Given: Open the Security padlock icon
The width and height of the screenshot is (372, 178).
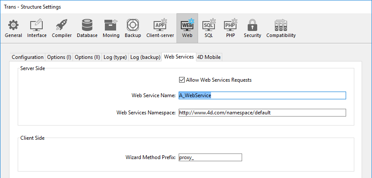Looking at the screenshot, I should (252, 28).
